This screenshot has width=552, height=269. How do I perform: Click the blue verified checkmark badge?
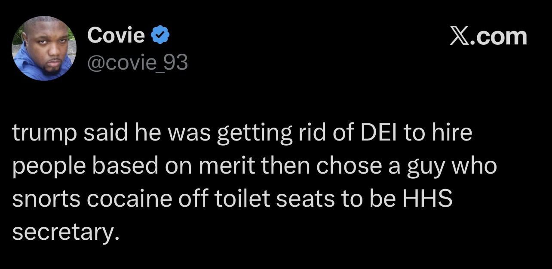pos(161,36)
